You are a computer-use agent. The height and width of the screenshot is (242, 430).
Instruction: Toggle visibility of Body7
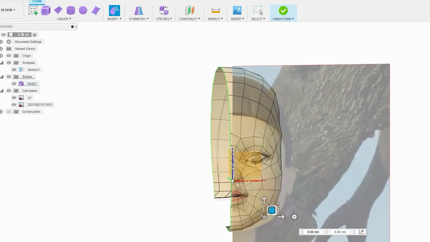click(14, 84)
